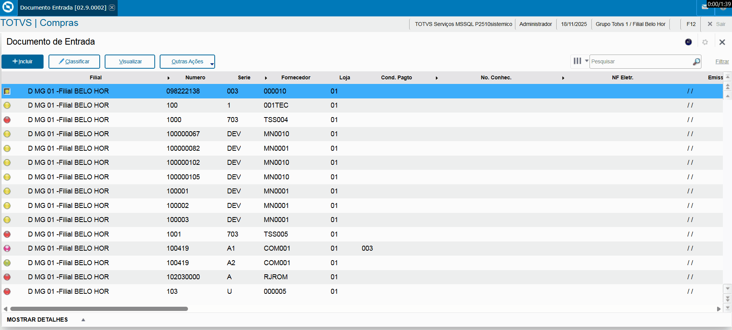Click the Visualizar button

tap(130, 61)
